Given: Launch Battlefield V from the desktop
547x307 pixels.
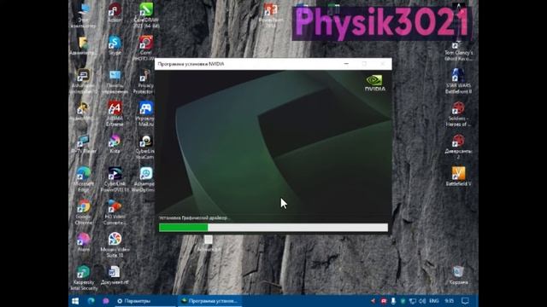Looking at the screenshot, I should coord(458,177).
